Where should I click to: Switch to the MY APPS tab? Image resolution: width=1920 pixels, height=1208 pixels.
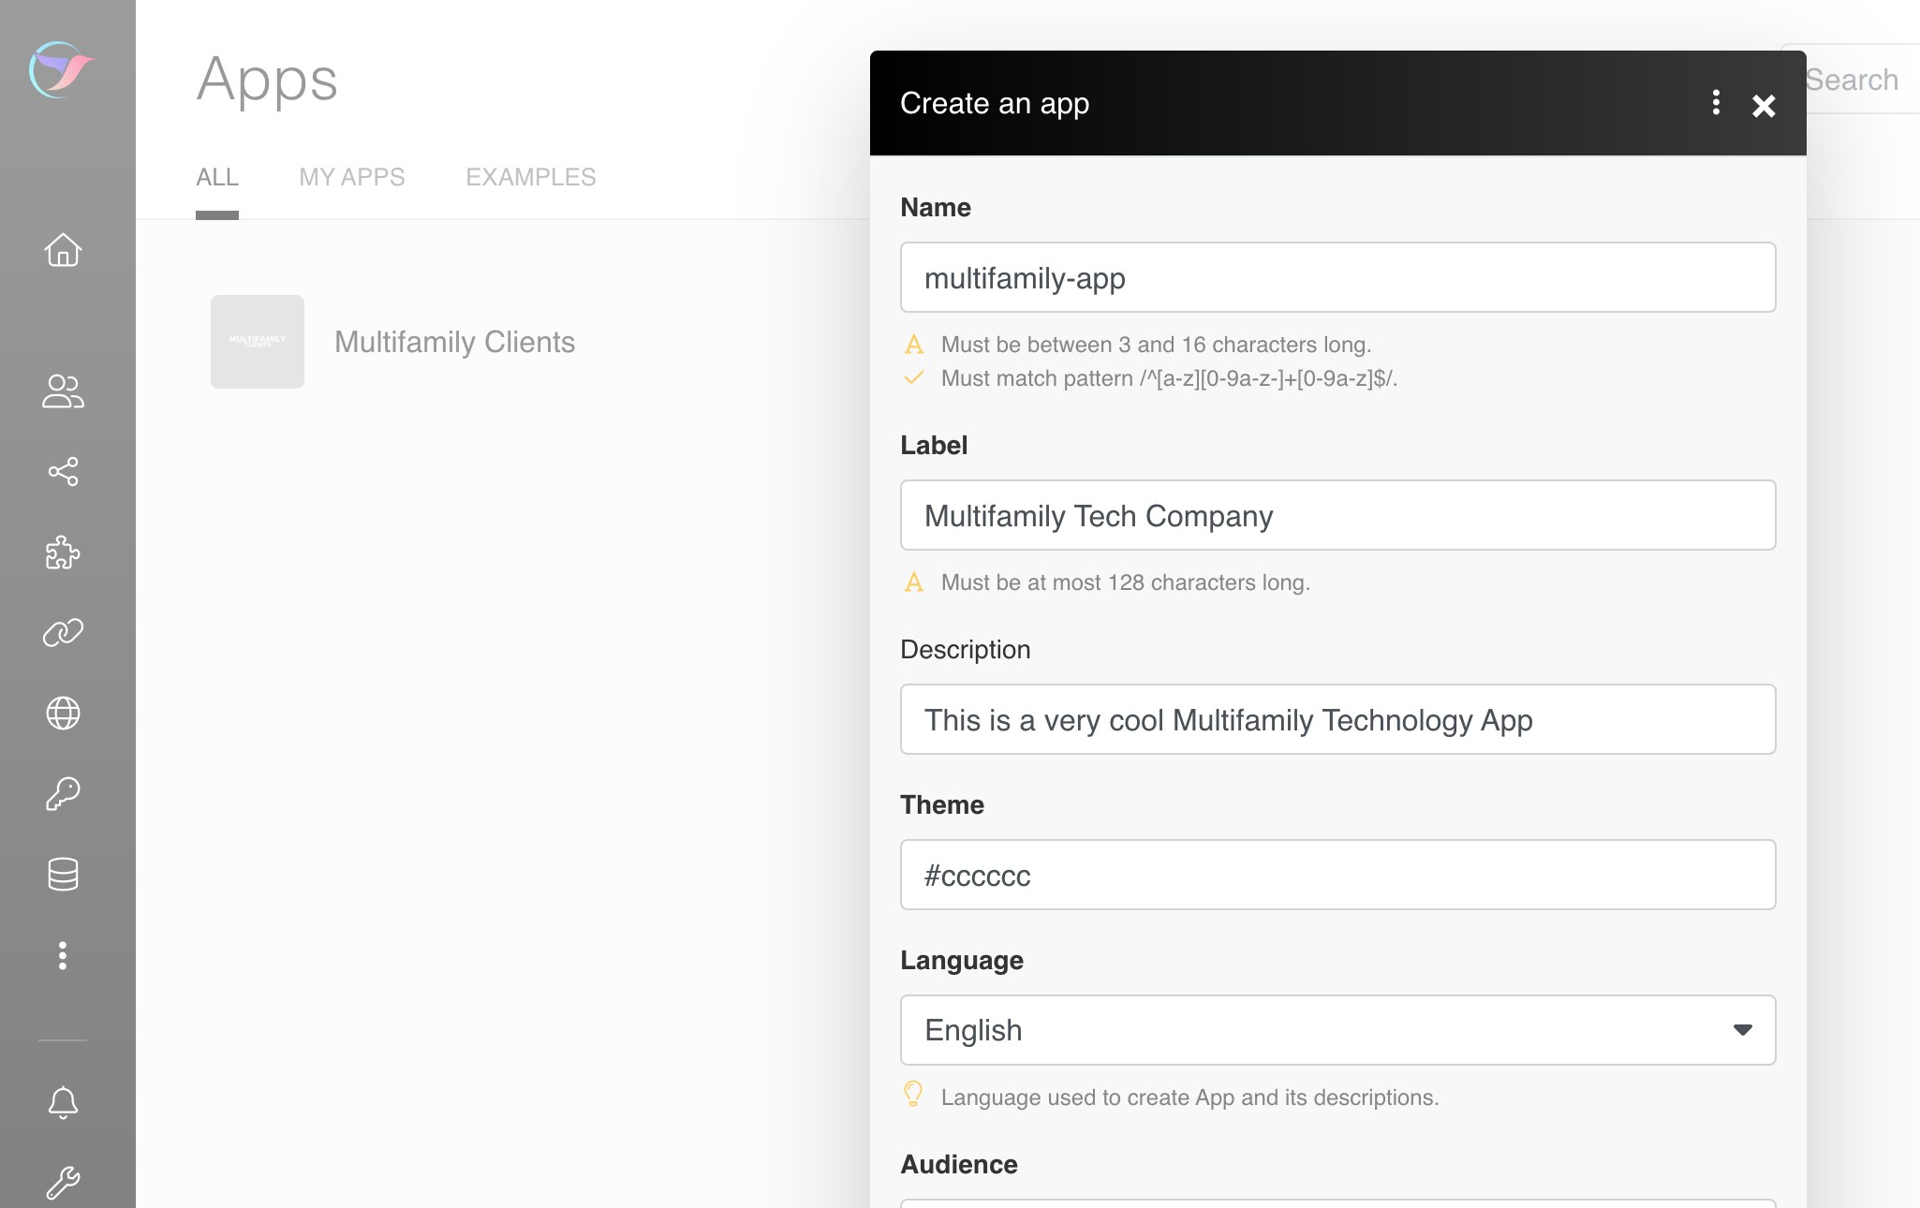[x=352, y=177]
